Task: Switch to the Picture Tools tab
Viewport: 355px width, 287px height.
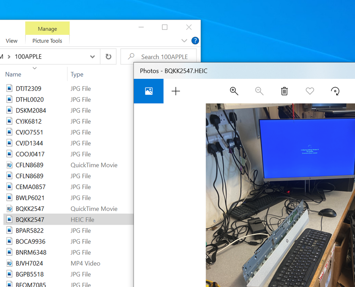Action: click(47, 41)
